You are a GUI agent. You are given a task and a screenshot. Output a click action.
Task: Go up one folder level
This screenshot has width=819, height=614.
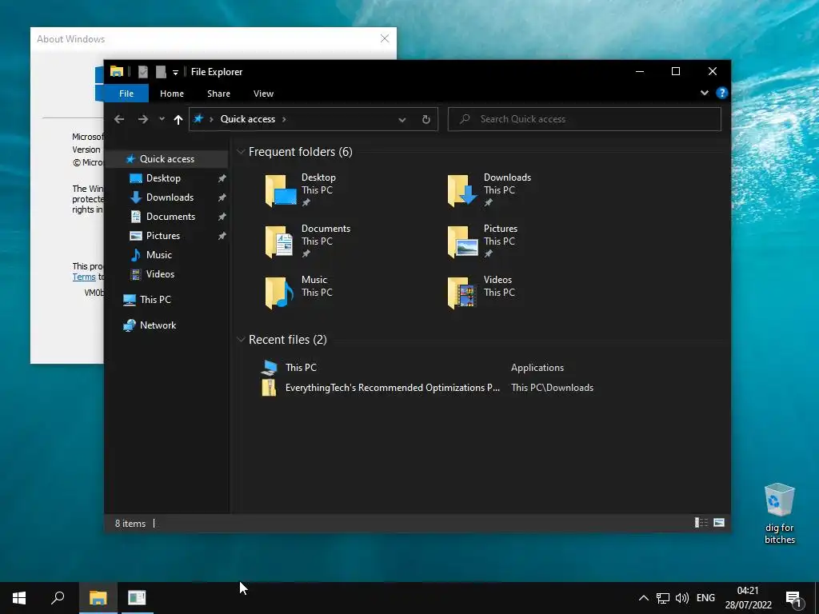[x=178, y=120]
